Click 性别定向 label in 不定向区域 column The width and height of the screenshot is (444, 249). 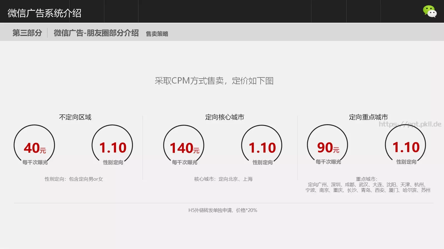coord(113,162)
